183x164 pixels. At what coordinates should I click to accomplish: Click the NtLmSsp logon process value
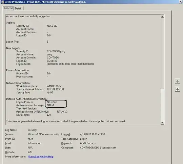click(52, 102)
